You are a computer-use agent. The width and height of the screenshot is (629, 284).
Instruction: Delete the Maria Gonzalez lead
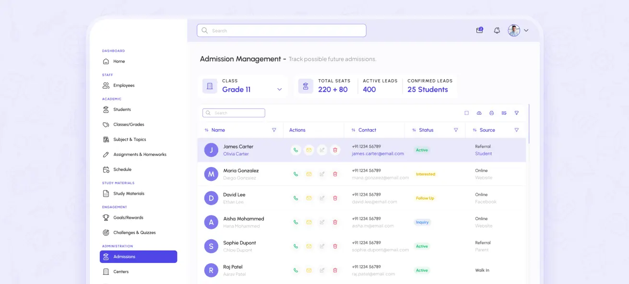pos(335,174)
